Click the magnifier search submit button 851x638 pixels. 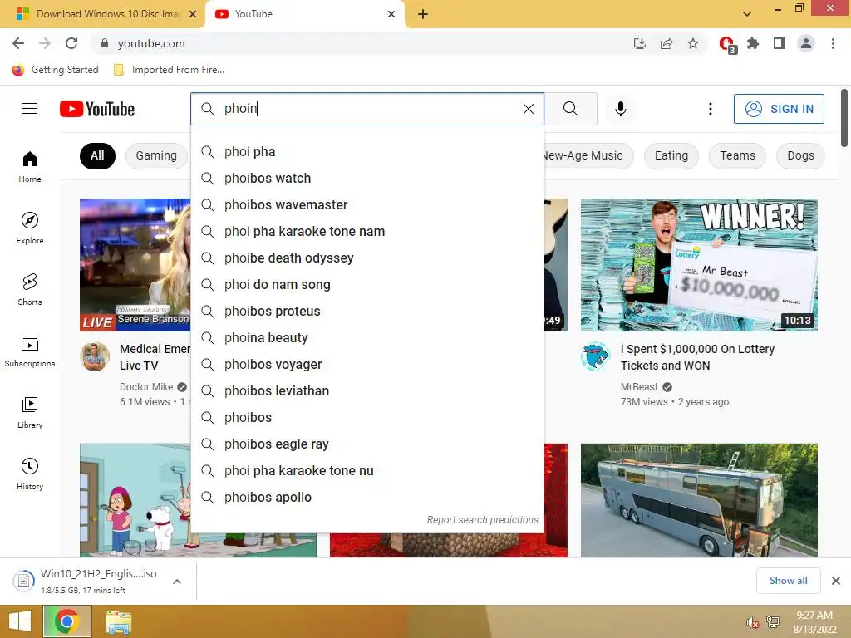click(570, 109)
